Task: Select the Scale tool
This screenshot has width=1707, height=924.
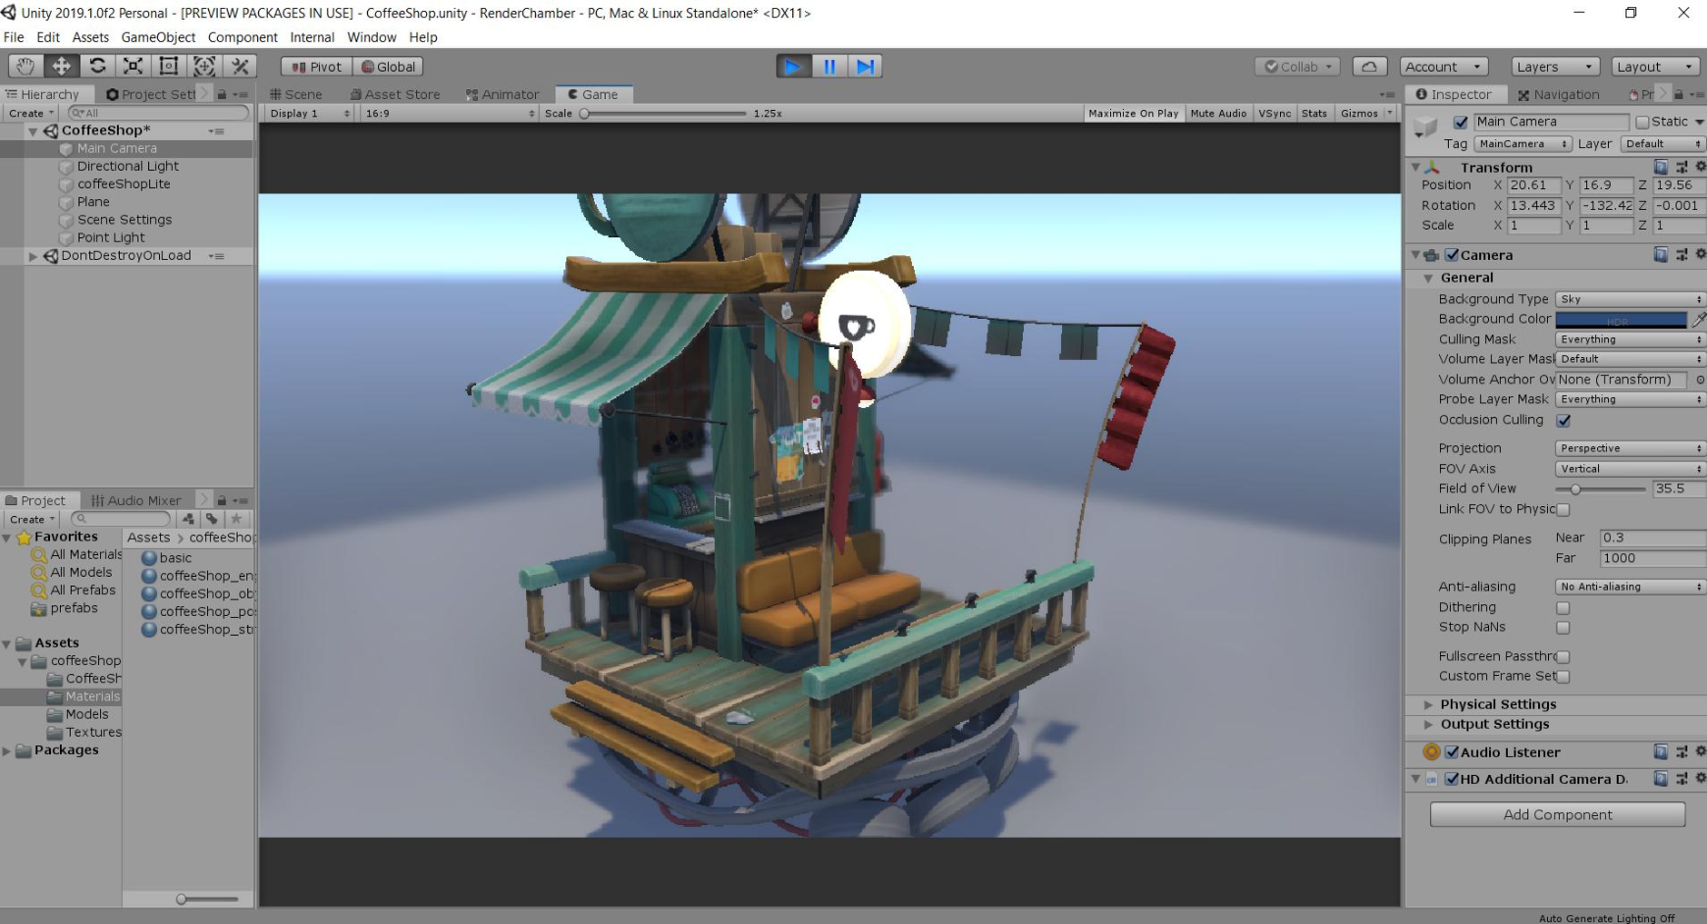Action: point(133,66)
